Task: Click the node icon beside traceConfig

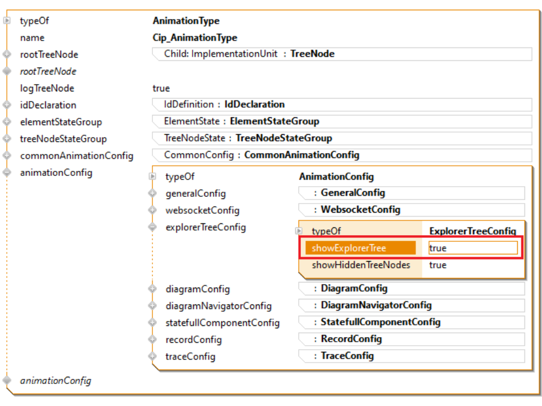Action: (x=152, y=356)
